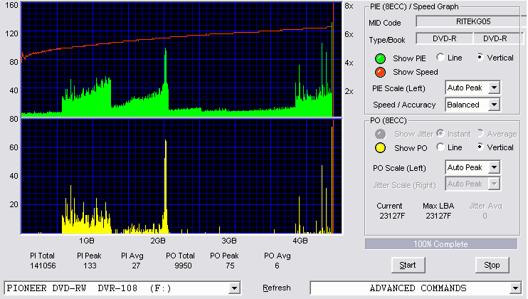Click the PIE peak near 2GB in the graph
Viewport: 528px width, 299px height.
click(x=165, y=65)
